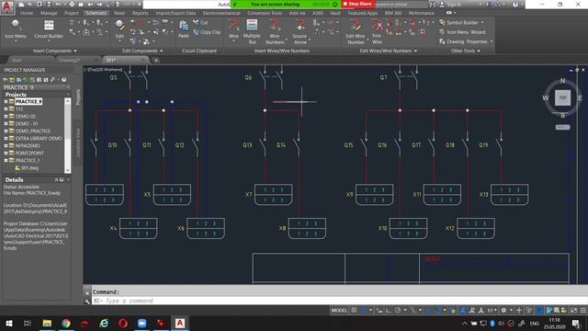588x331 pixels.
Task: Open File Explorer from the taskbar
Action: point(47,323)
